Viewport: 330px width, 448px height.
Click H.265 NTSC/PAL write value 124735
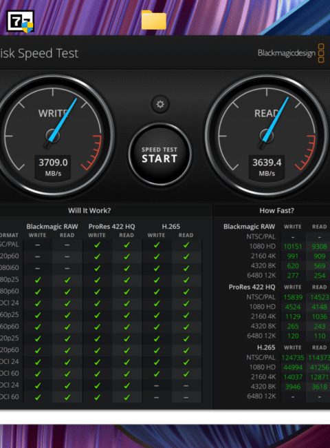(x=293, y=358)
